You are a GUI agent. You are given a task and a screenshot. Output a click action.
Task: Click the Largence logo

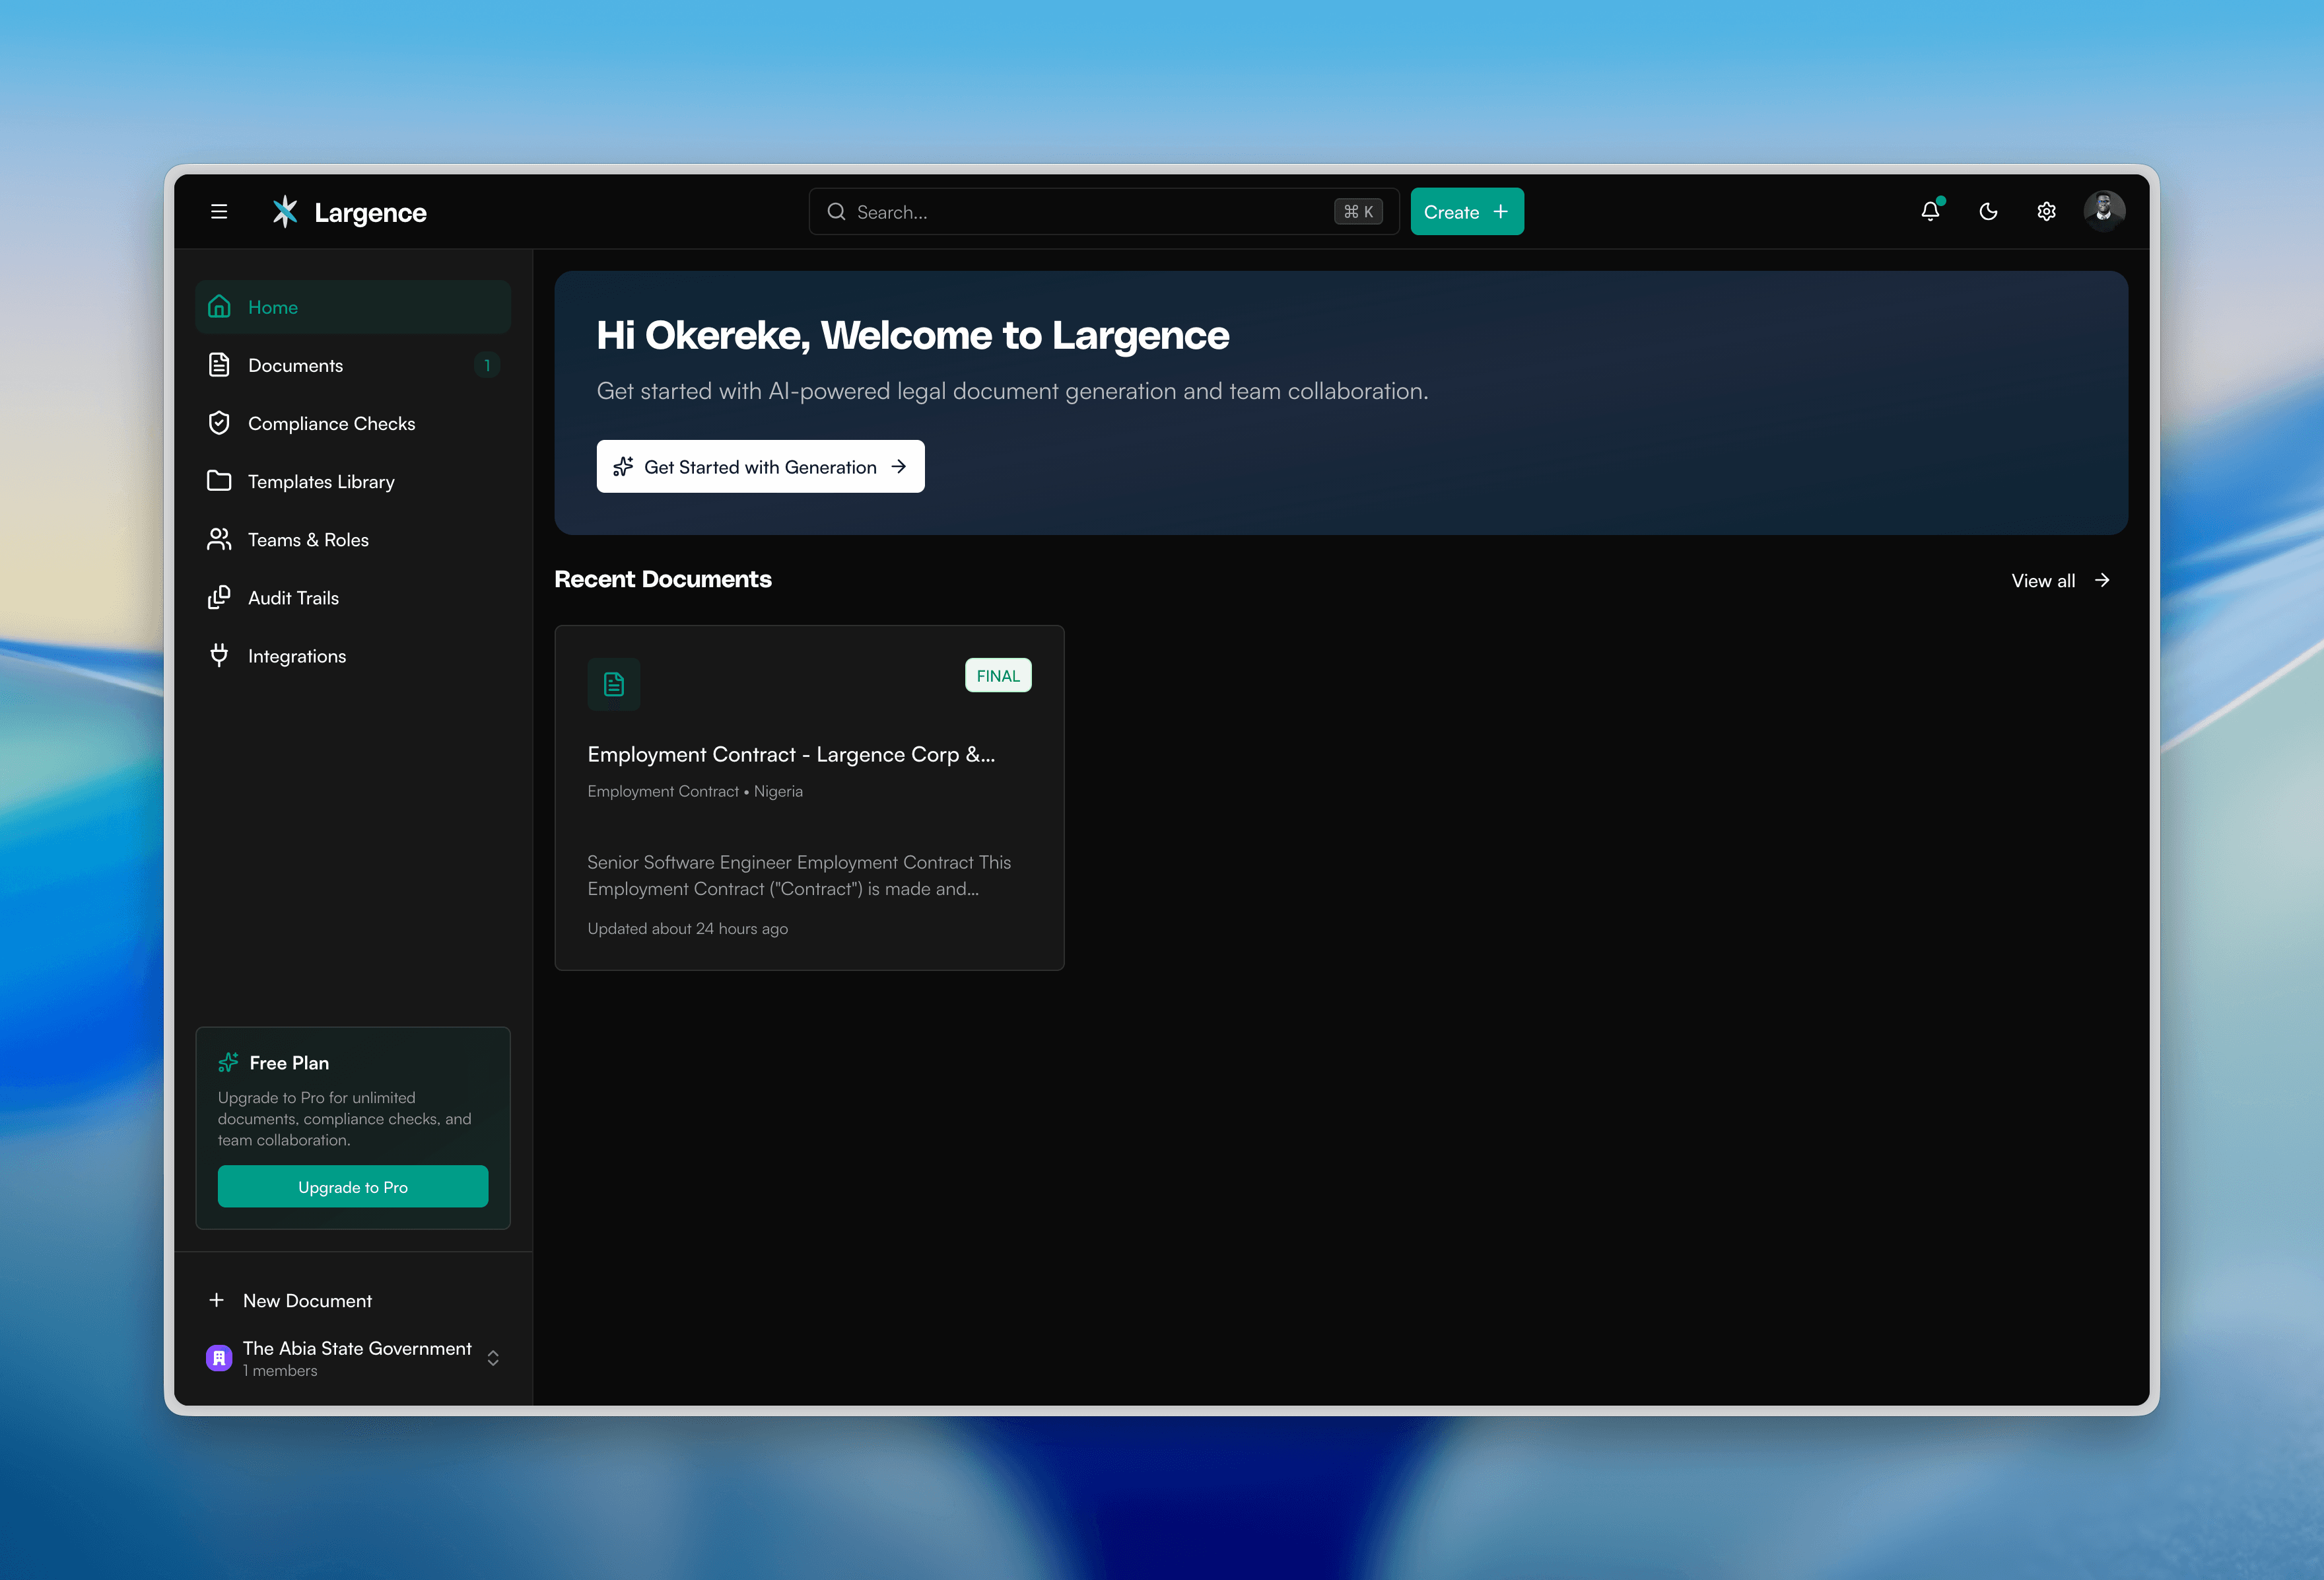click(x=348, y=211)
